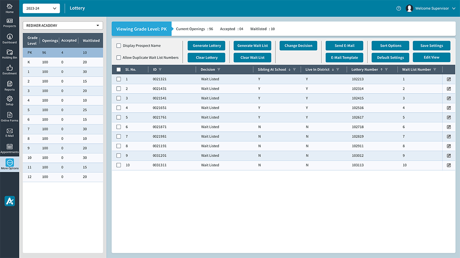
Task: Open the Reports section
Action: [9, 86]
